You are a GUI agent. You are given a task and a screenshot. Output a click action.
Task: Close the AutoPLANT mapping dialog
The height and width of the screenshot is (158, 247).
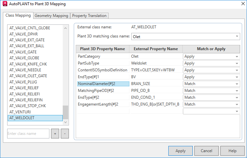[x=242, y=4]
